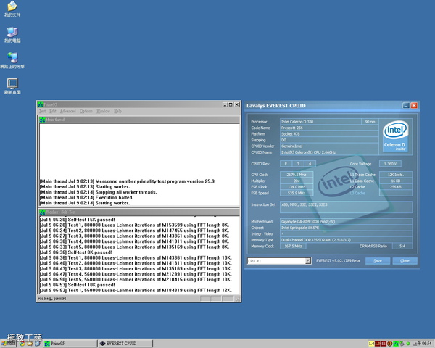Click the green Prime95 tray icon

tap(396, 344)
